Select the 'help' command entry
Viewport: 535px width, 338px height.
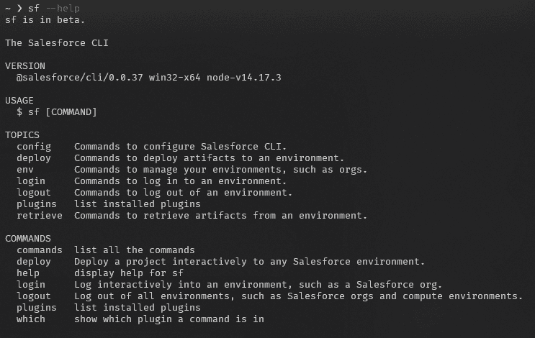click(28, 273)
